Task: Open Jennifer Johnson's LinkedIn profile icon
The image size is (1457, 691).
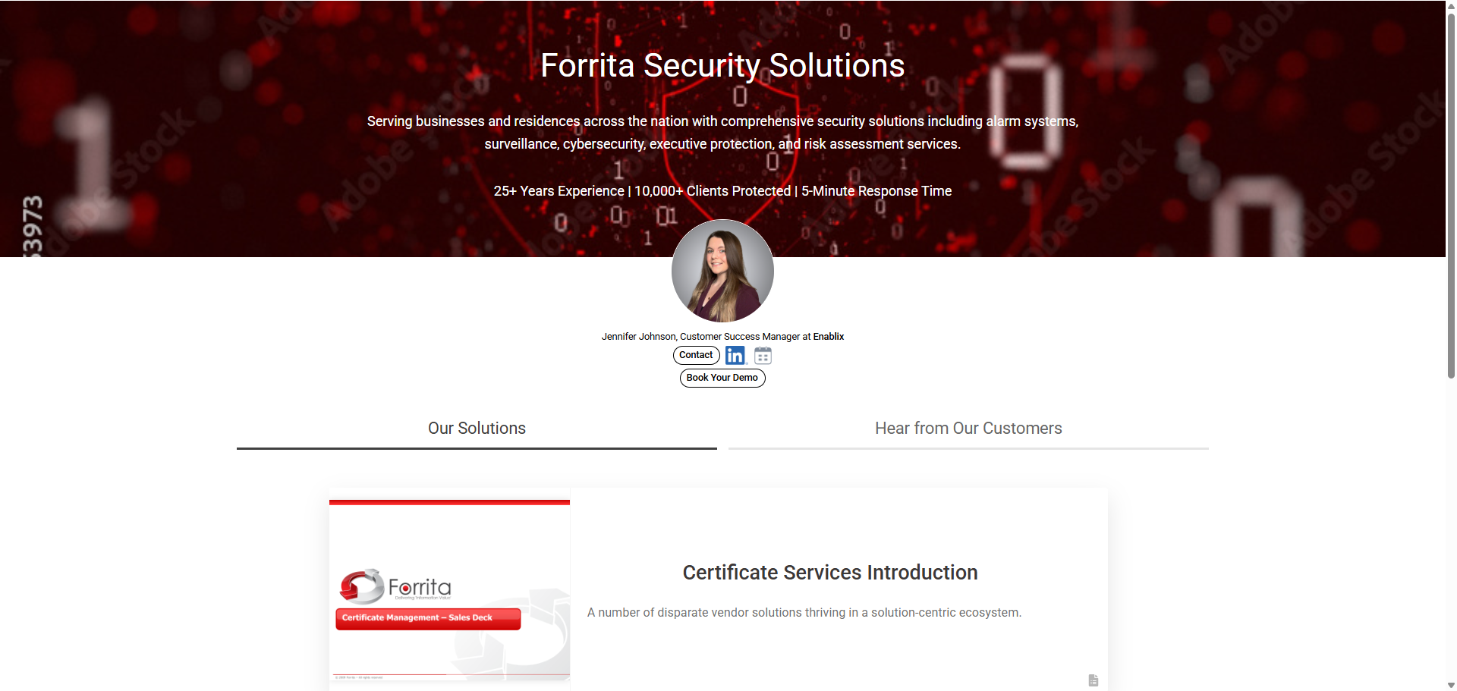Action: pos(735,355)
